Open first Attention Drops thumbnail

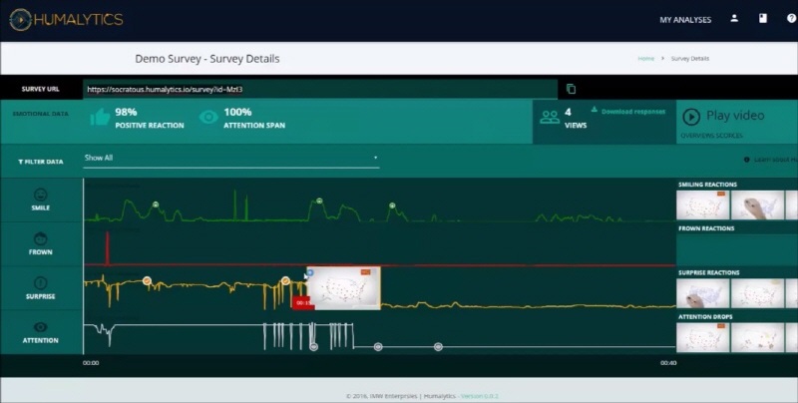tap(702, 337)
